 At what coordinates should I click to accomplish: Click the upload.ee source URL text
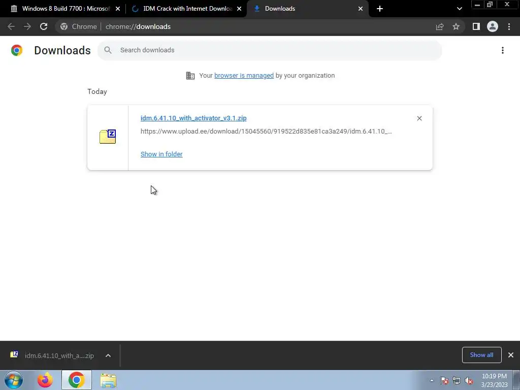pos(266,132)
